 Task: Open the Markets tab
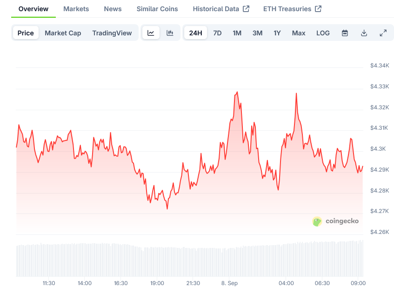coord(76,9)
